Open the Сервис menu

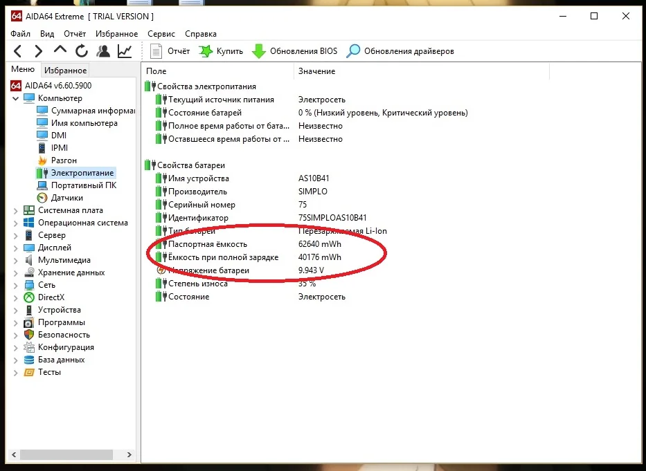(161, 34)
